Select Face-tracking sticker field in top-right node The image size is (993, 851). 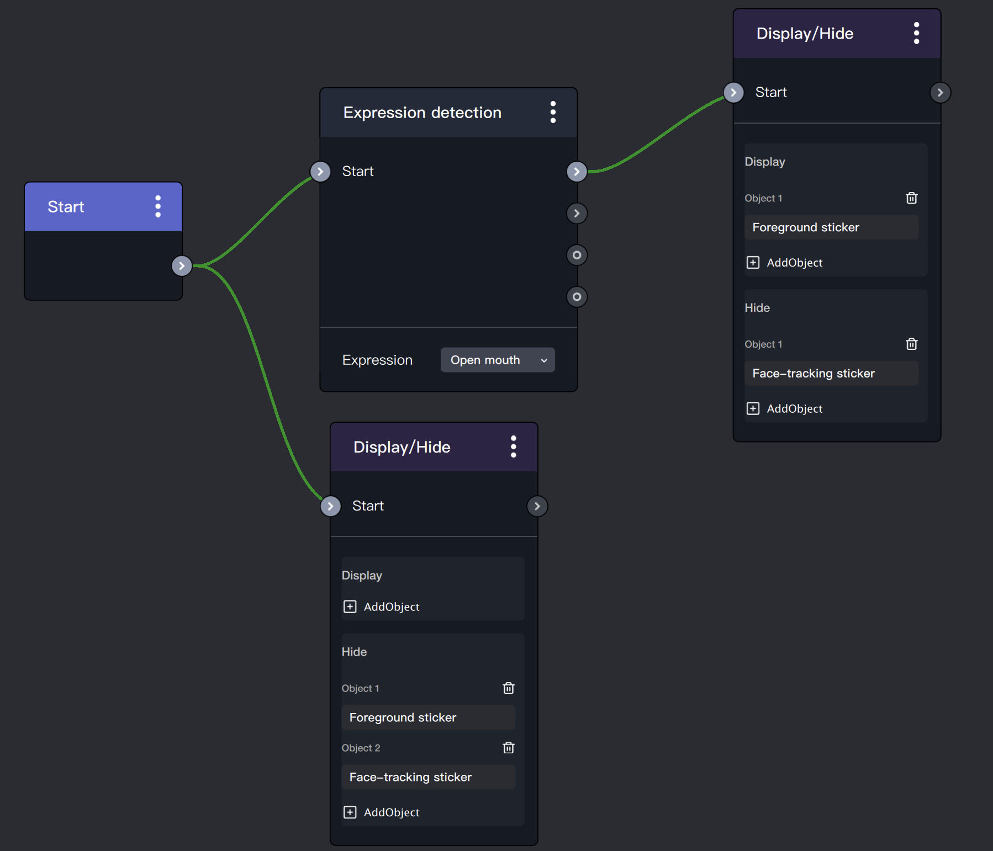831,373
